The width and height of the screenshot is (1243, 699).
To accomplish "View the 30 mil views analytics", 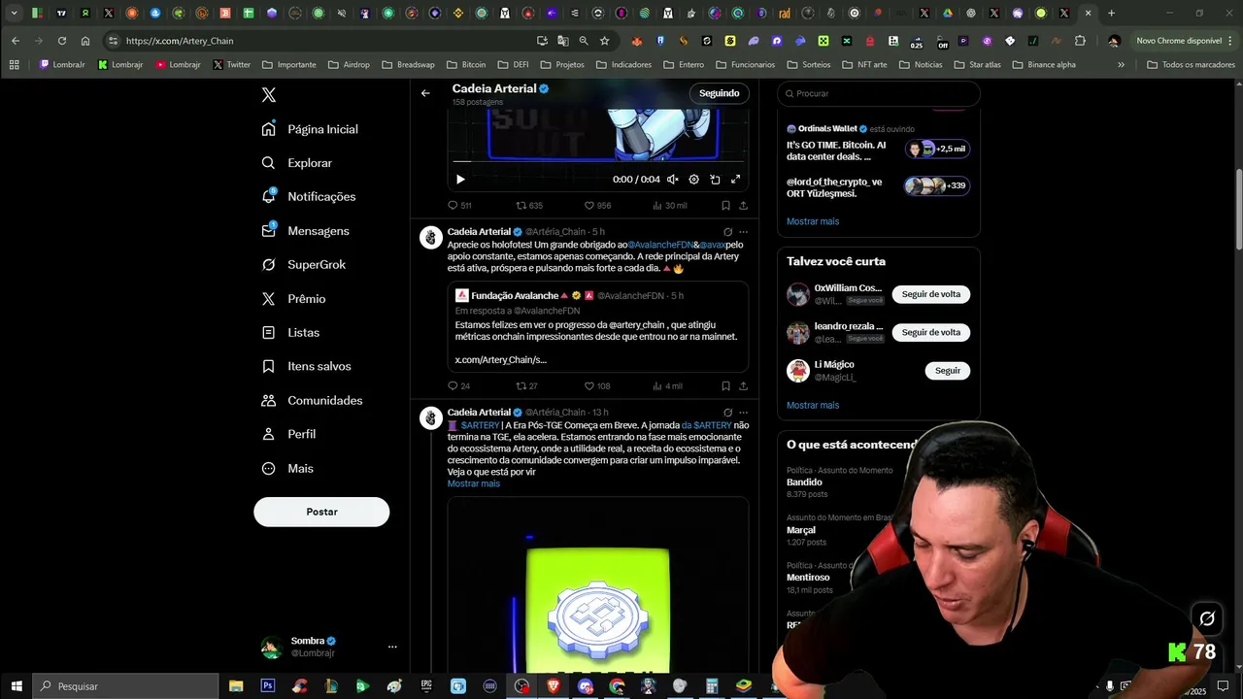I will pyautogui.click(x=669, y=206).
